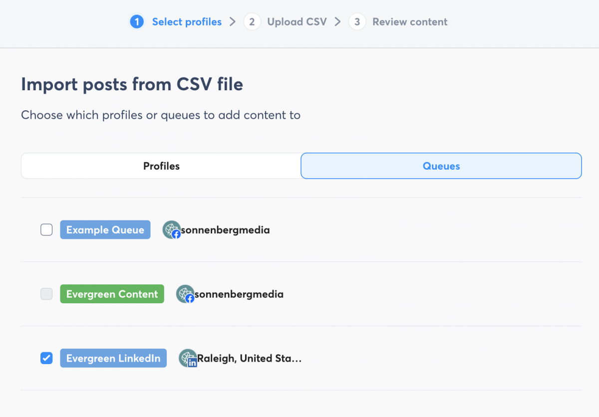Click the Example Queue badge label
Image resolution: width=599 pixels, height=417 pixels.
[x=105, y=229]
